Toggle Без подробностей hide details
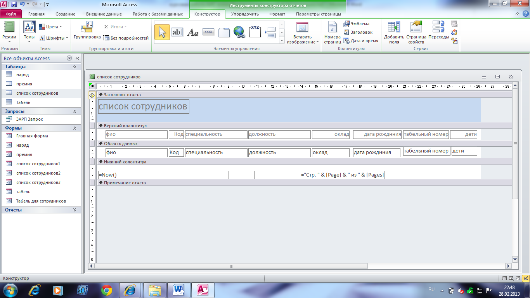 point(126,38)
